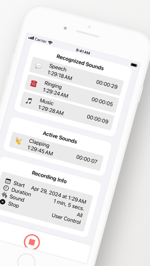
Task: Tap the calendar icon beside Start
Action: click(8, 181)
